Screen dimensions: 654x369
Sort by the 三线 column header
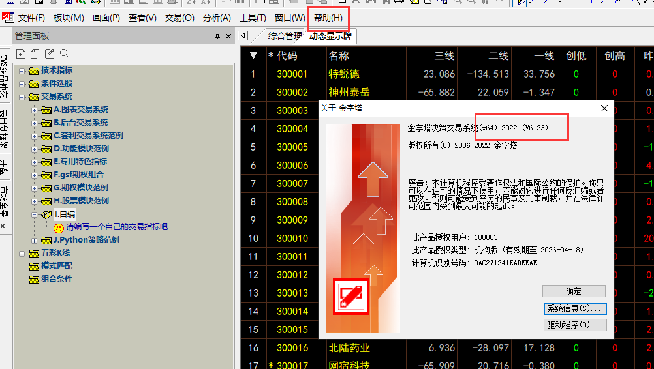point(432,56)
